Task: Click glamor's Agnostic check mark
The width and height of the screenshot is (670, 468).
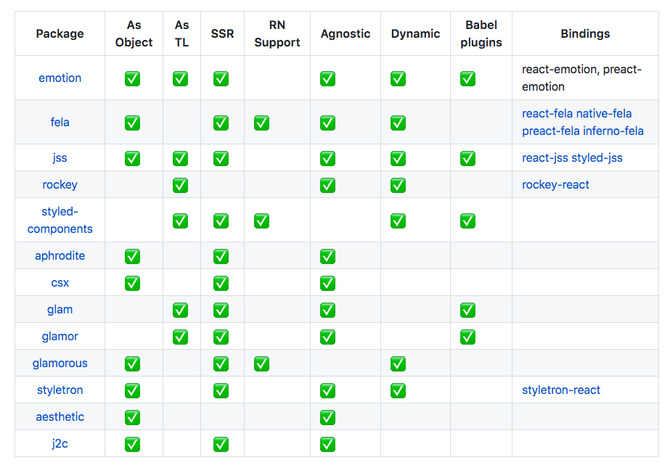Action: [327, 337]
